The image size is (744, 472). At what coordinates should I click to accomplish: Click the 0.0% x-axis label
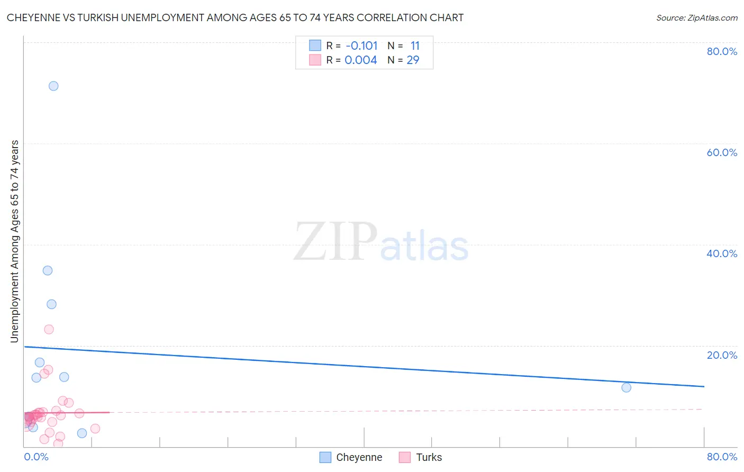click(36, 457)
